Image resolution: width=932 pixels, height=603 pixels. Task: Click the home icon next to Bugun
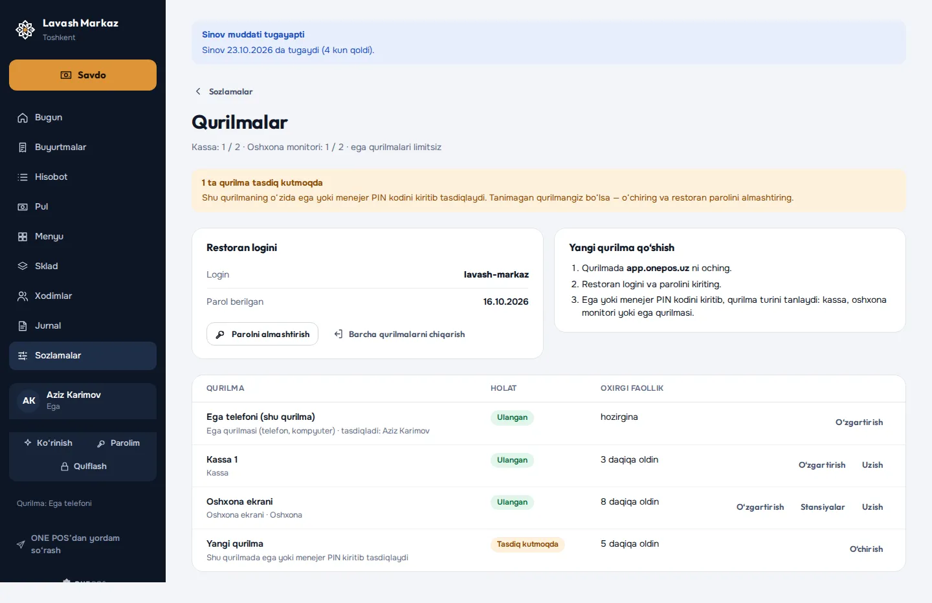pyautogui.click(x=23, y=118)
